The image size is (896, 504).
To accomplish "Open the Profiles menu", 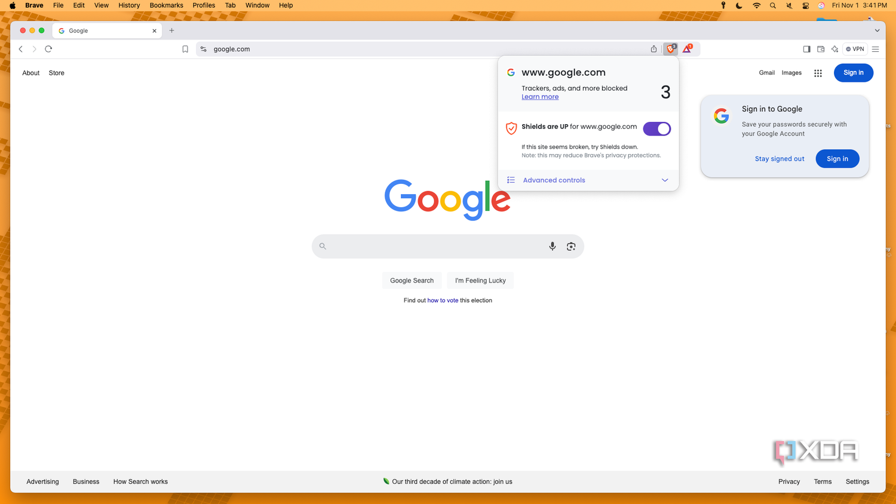I will [204, 5].
